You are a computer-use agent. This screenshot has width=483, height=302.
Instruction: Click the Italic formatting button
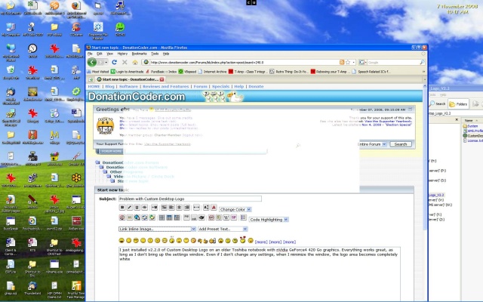(x=131, y=208)
